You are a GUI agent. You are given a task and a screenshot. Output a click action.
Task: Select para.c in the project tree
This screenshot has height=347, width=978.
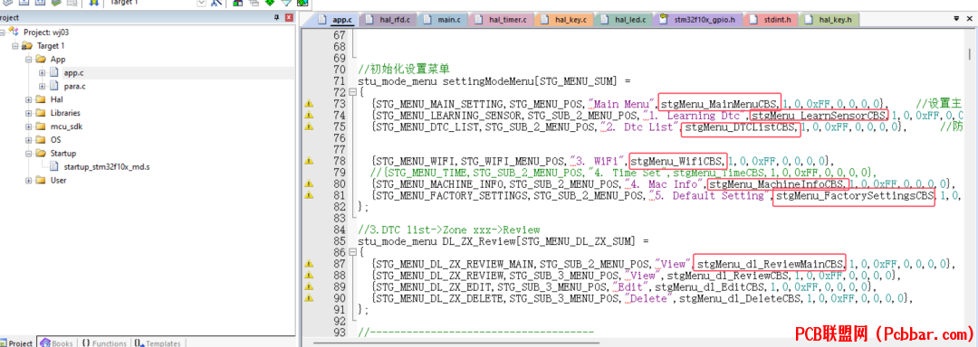tap(75, 87)
